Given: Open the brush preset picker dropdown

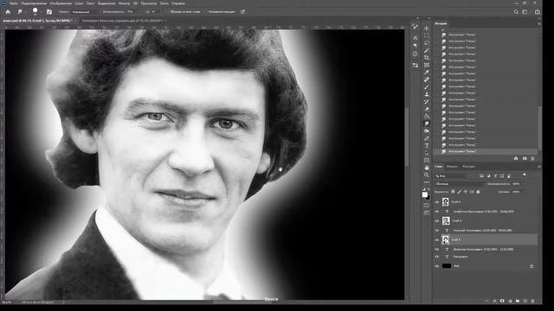Looking at the screenshot, I should (35, 11).
